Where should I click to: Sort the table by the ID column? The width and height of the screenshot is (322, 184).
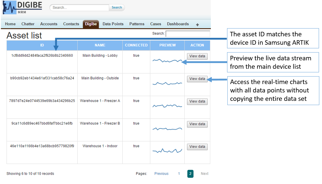click(42, 45)
